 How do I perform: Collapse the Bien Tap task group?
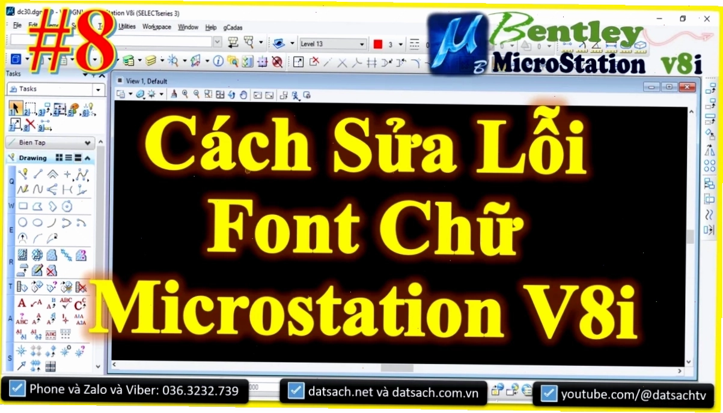(88, 143)
